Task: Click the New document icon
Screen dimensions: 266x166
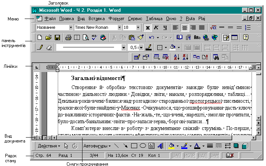Action: 40,38
